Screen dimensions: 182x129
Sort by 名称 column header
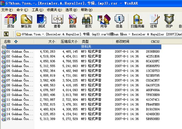tap(17, 41)
